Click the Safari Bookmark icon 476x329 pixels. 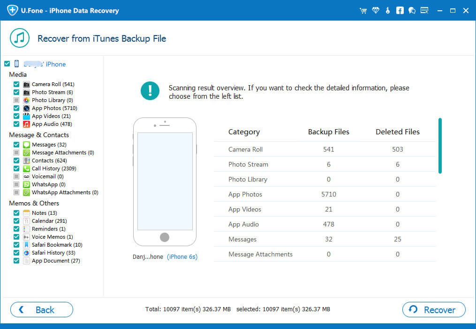[x=26, y=245]
